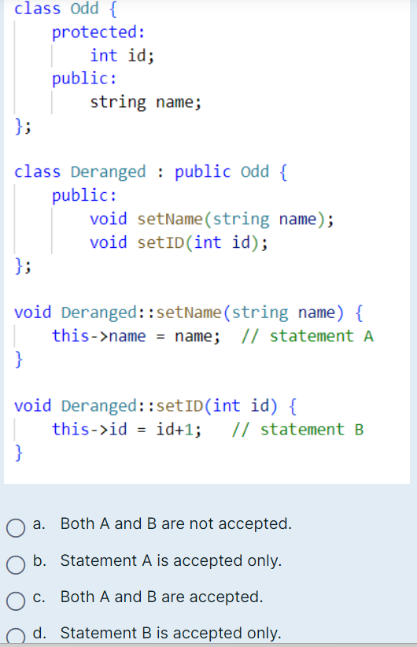
Task: Click the '// statement A' comment
Action: pyautogui.click(x=308, y=336)
